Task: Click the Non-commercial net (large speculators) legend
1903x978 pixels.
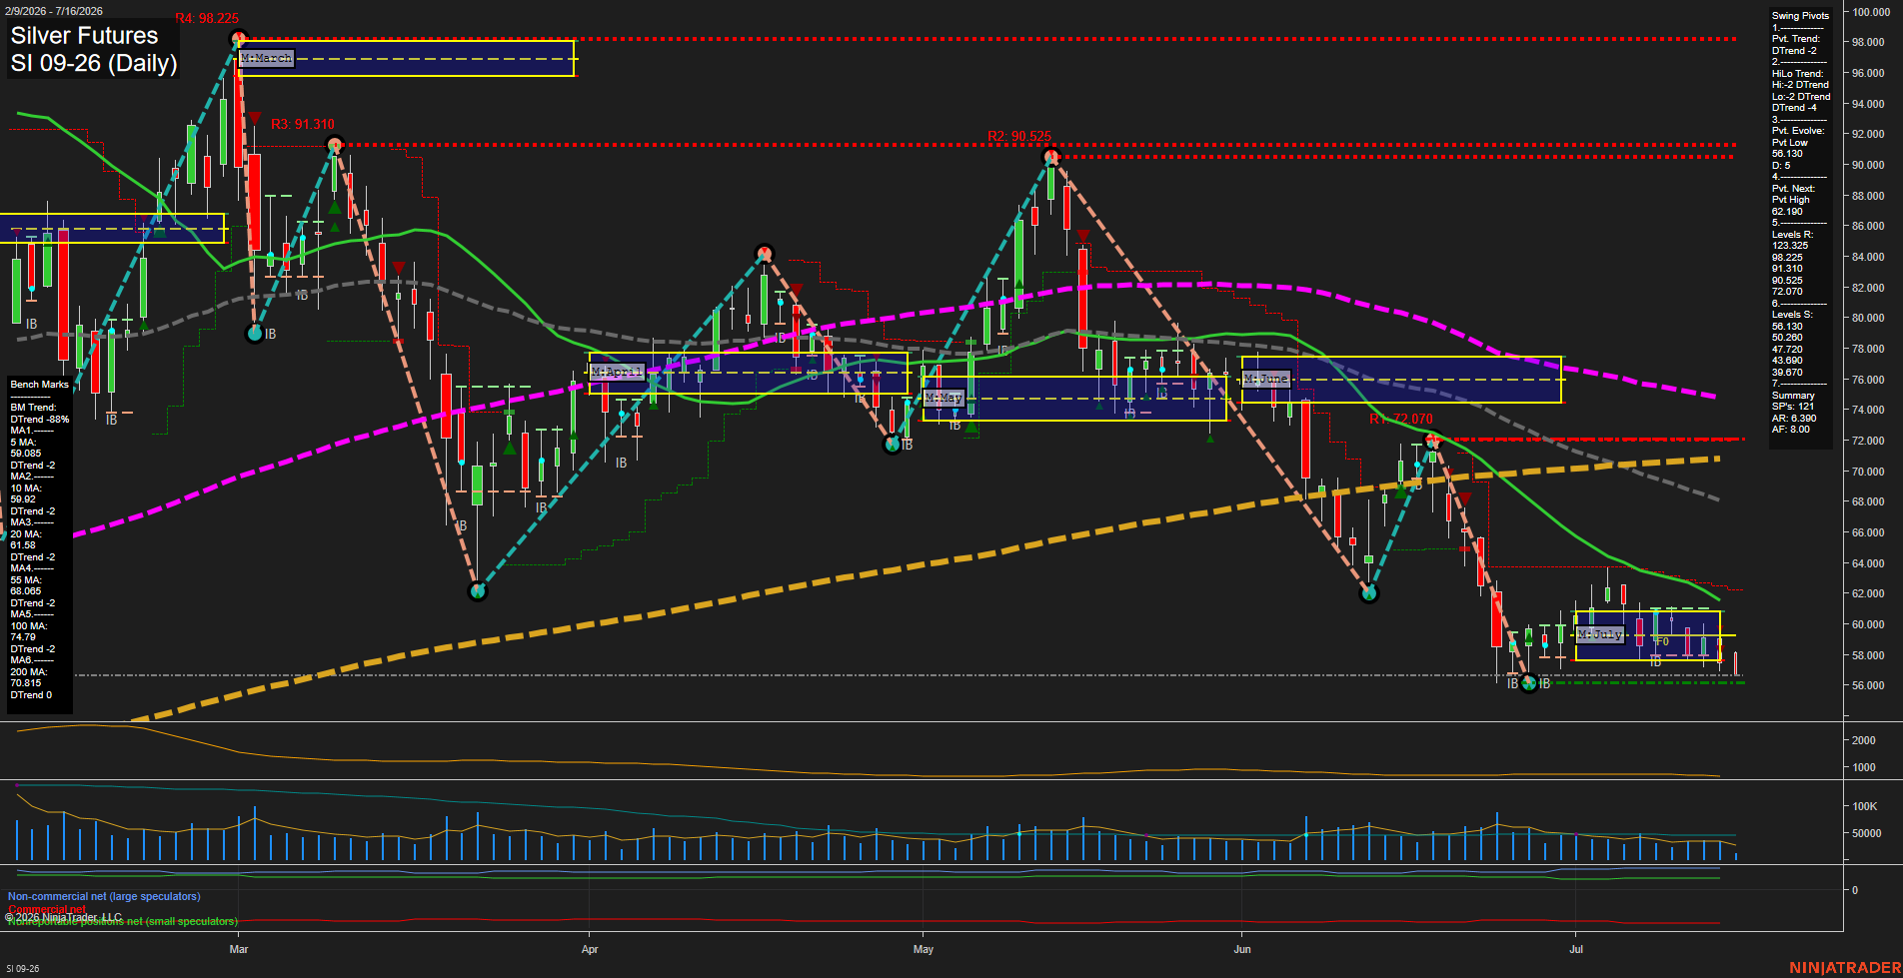Action: tap(104, 896)
